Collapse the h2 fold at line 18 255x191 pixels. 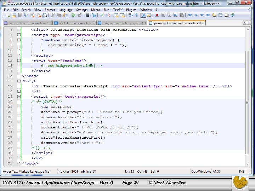[x=19, y=91]
